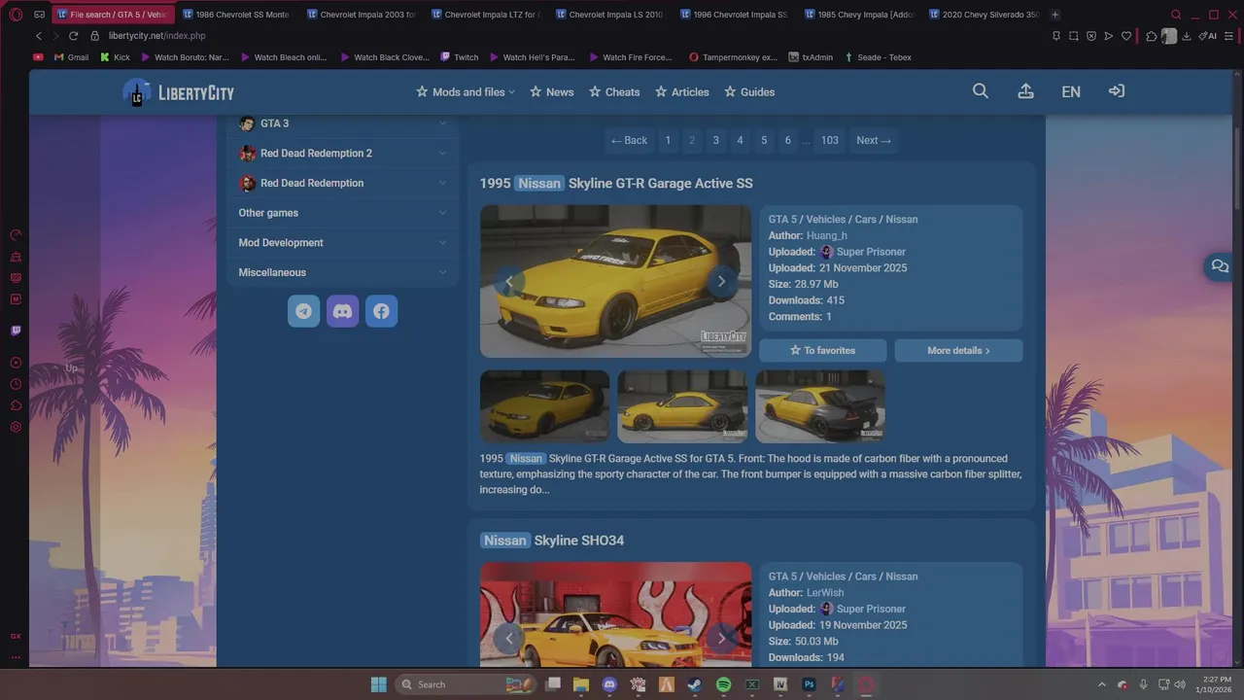Open the chat bubble widget
This screenshot has width=1244, height=700.
pyautogui.click(x=1220, y=266)
